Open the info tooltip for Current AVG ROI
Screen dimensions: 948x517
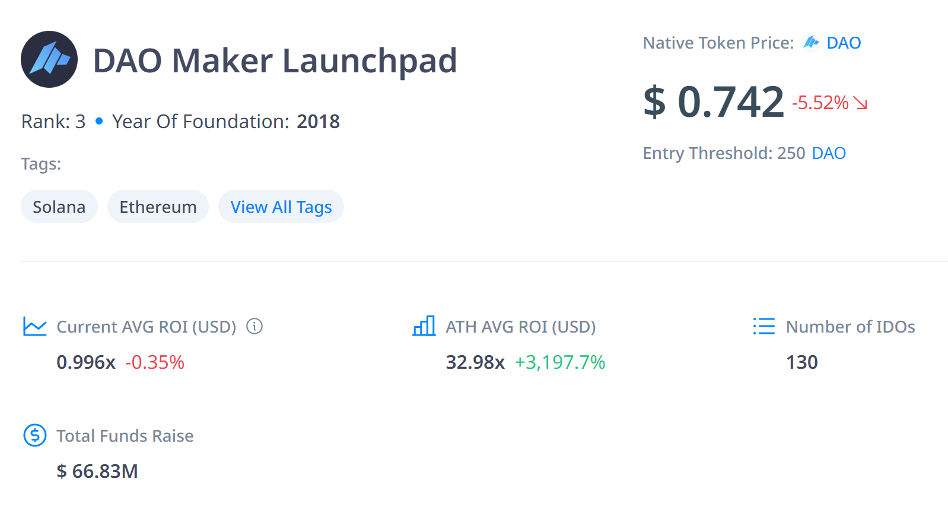[x=254, y=326]
